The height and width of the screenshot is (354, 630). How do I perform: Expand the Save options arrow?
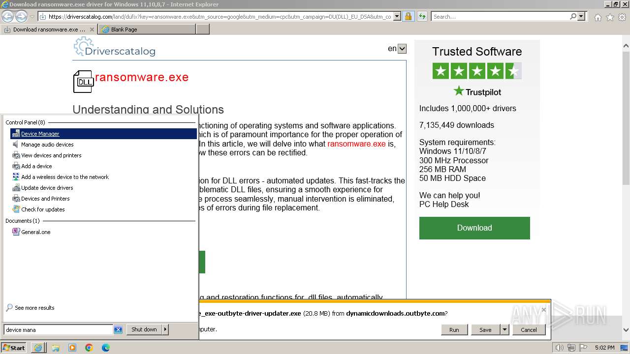504,330
